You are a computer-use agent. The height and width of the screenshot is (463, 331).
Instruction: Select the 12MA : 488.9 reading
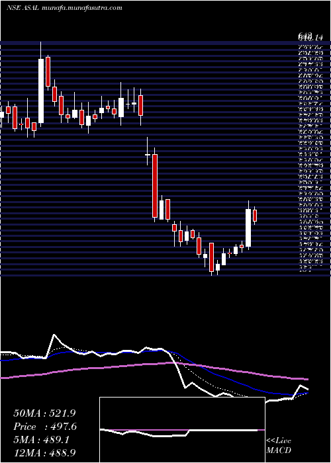point(45,452)
